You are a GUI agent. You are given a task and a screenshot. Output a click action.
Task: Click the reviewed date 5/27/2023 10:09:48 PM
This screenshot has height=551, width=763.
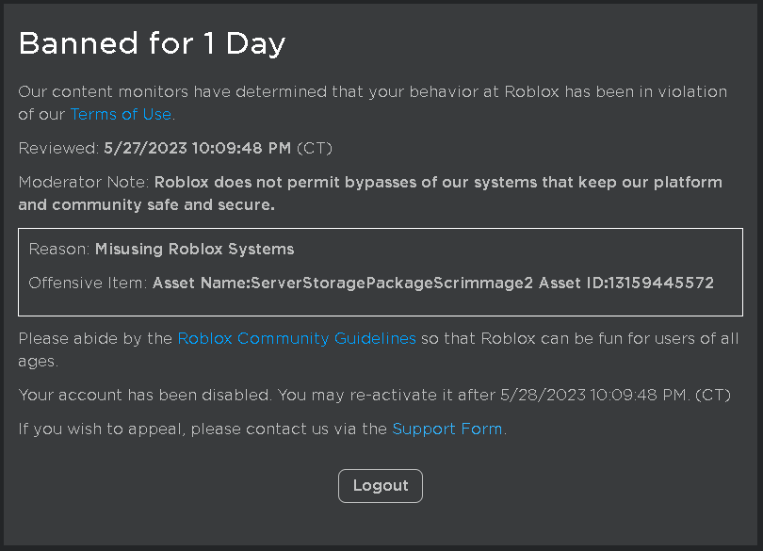(x=197, y=148)
